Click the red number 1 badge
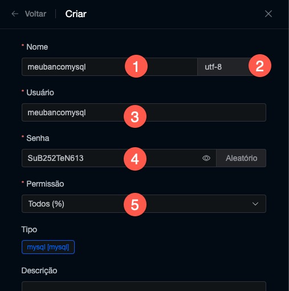This screenshot has height=291, width=289. 136,66
